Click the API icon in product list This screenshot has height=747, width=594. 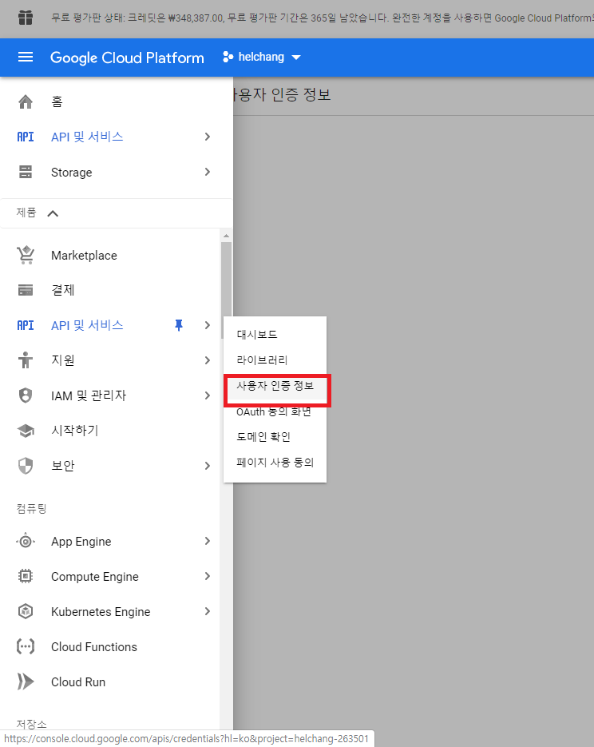click(26, 325)
